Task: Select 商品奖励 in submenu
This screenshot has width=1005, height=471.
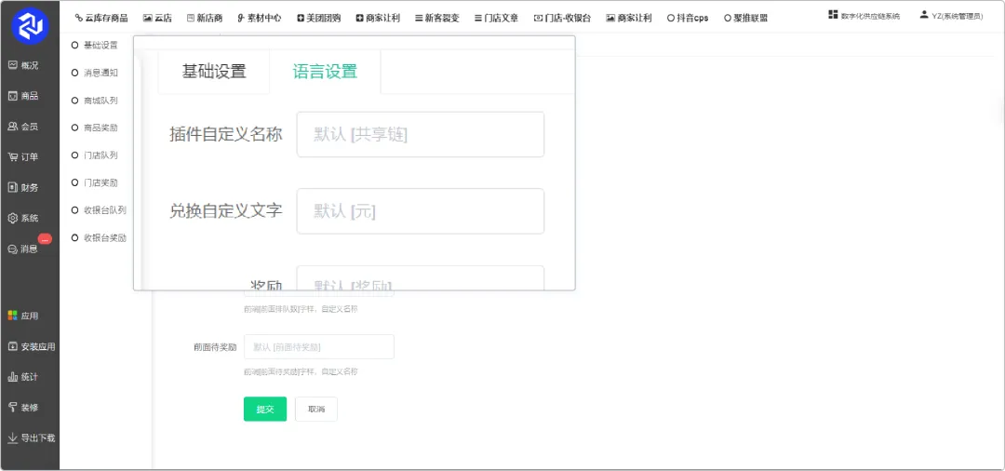Action: (95, 128)
